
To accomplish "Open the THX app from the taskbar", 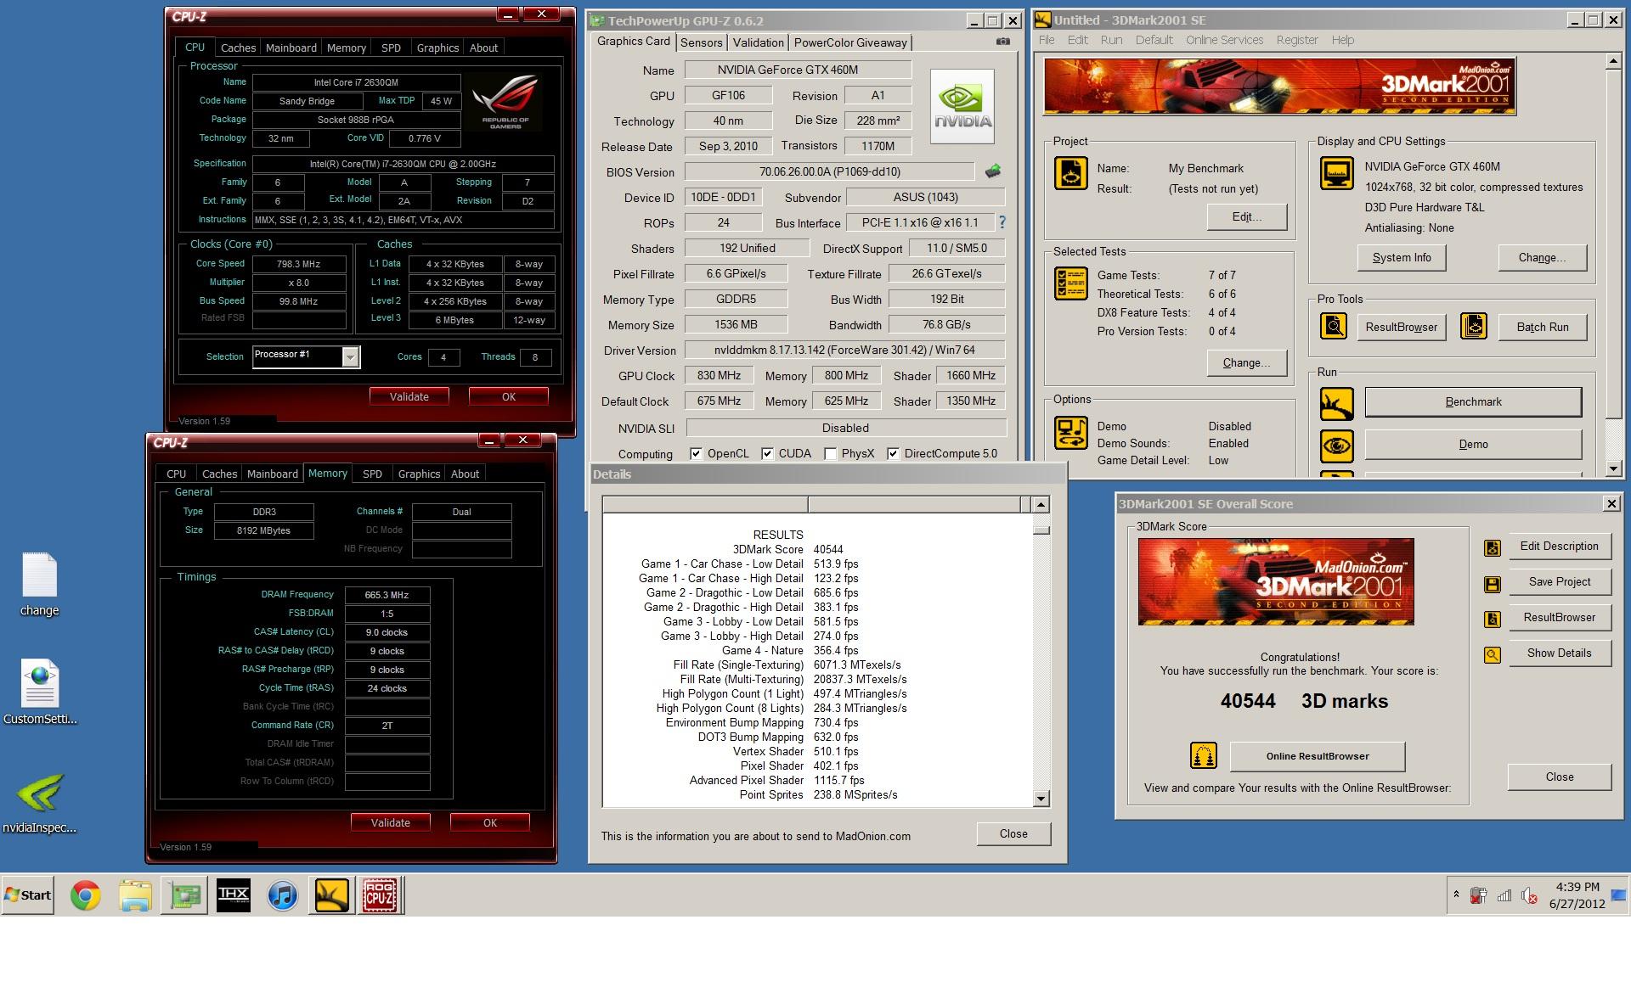I will click(x=234, y=895).
